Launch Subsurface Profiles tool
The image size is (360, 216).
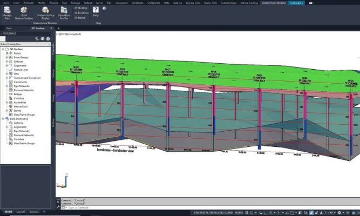click(x=64, y=11)
